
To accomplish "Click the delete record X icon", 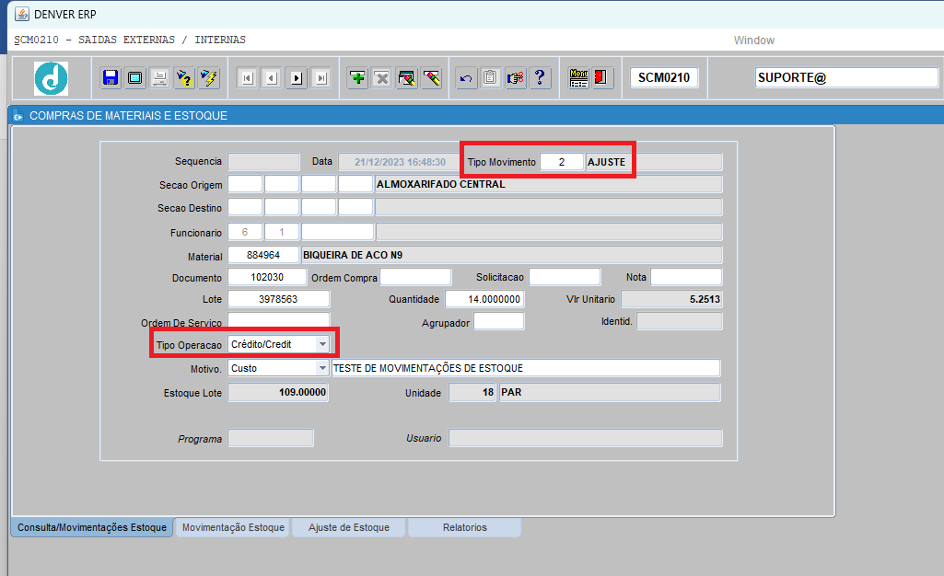I will (381, 77).
